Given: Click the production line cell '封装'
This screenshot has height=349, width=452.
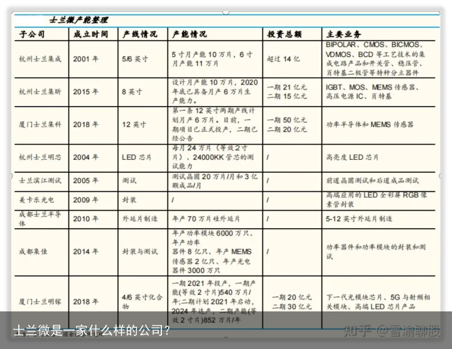Looking at the screenshot, I should (129, 200).
